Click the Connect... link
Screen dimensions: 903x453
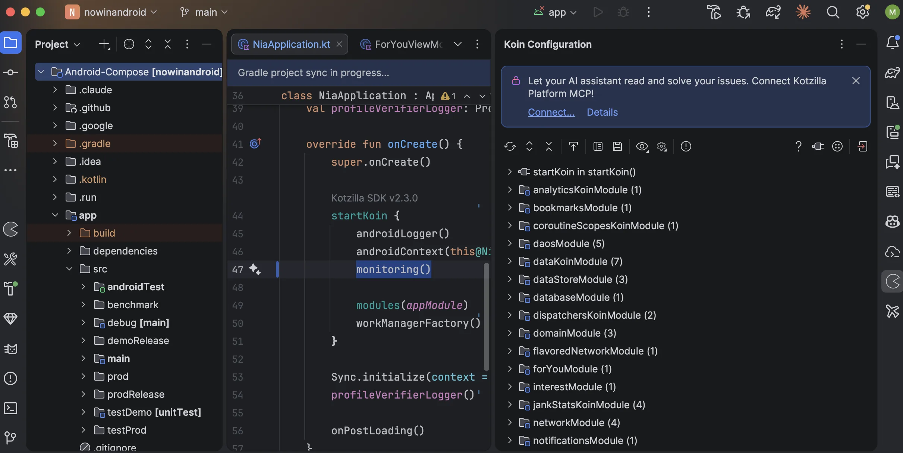(x=551, y=112)
